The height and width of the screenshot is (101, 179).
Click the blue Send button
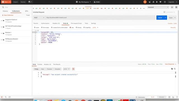(160, 18)
